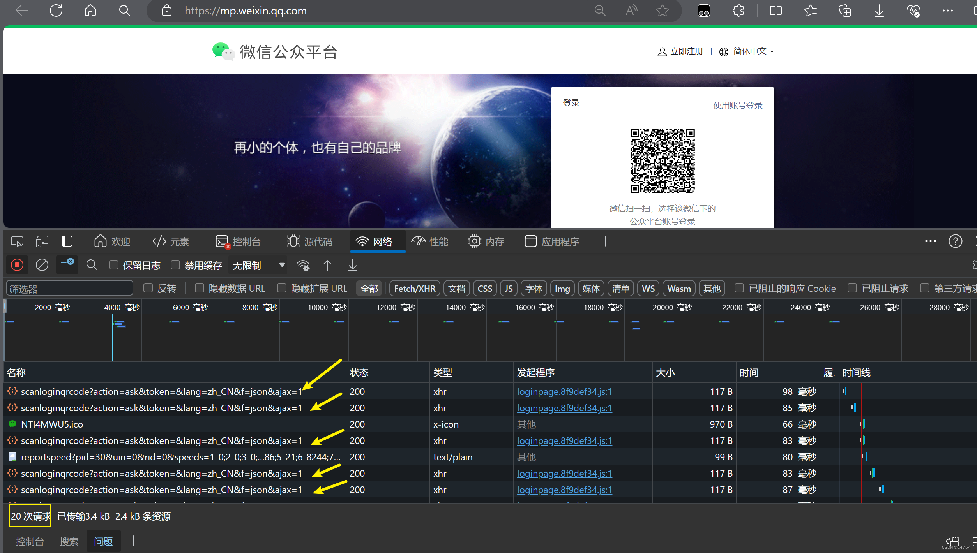This screenshot has width=977, height=553.
Task: Switch to 元素 tab
Action: pyautogui.click(x=171, y=242)
